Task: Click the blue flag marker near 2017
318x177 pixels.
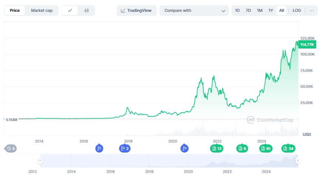Action: click(99, 148)
